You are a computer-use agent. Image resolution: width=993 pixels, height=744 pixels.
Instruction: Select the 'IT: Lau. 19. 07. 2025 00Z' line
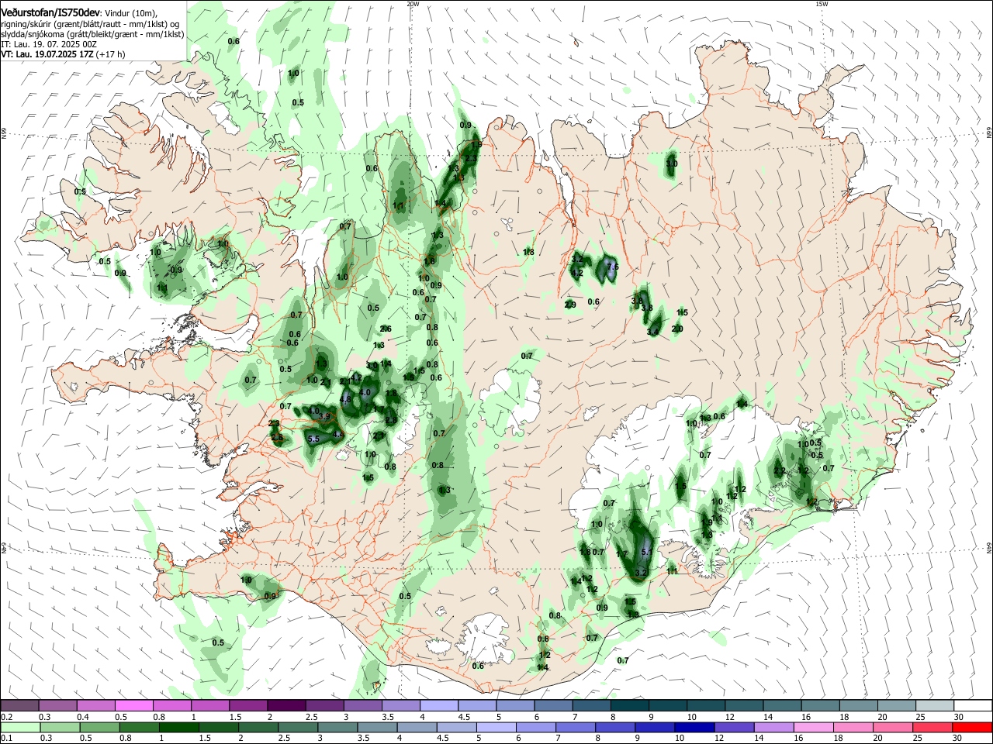coord(48,44)
